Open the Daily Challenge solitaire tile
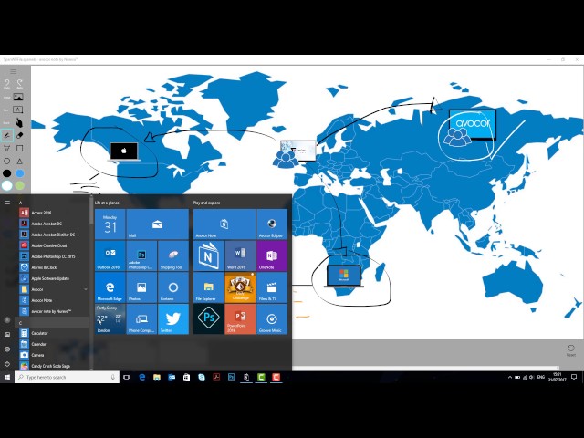 240,287
